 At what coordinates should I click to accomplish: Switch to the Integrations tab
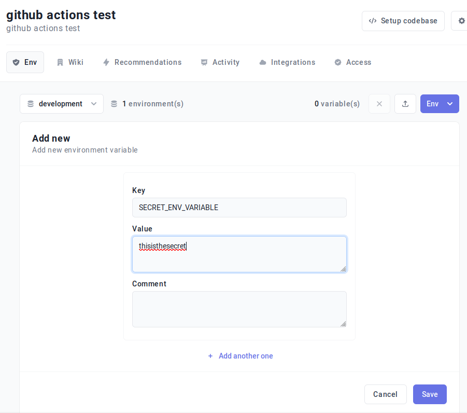click(287, 62)
